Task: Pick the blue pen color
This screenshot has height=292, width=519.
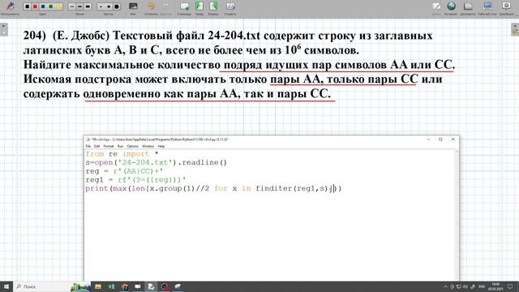Action: click(43, 6)
